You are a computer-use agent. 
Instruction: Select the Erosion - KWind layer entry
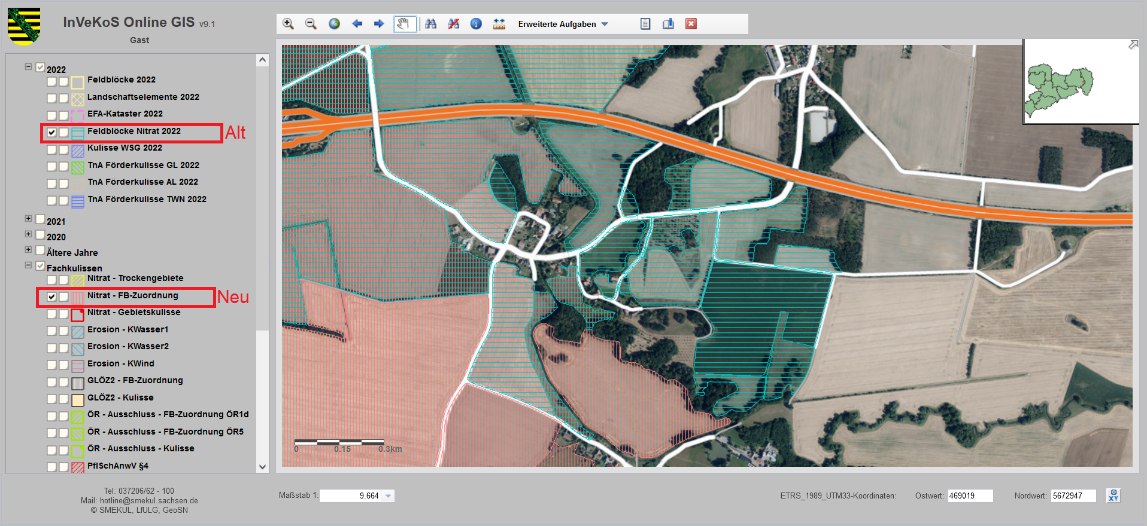pos(120,363)
